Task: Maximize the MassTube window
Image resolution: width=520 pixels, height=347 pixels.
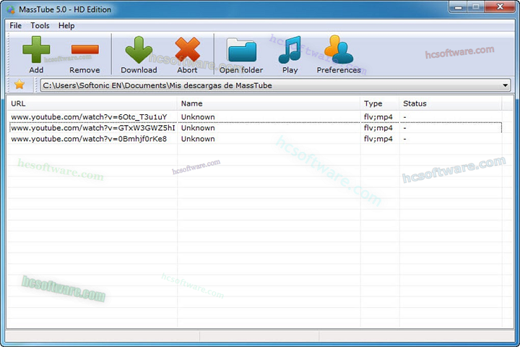Action: coord(475,7)
